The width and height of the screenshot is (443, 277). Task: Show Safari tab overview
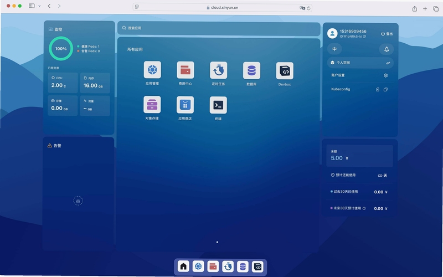tap(436, 9)
